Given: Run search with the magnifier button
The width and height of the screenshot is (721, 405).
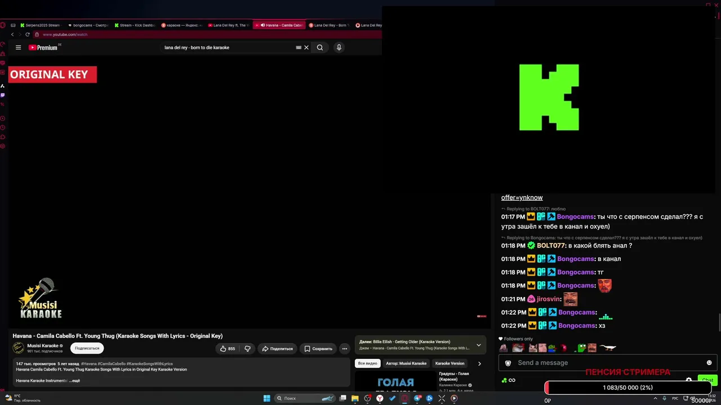Looking at the screenshot, I should click(x=320, y=48).
